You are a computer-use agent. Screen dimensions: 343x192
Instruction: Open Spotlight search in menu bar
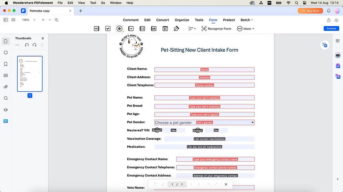click(x=296, y=3)
